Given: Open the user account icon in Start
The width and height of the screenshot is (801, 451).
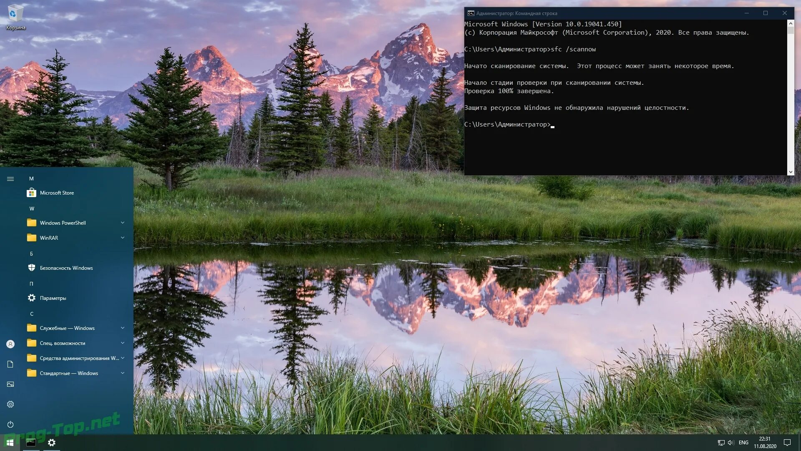Looking at the screenshot, I should pos(10,344).
